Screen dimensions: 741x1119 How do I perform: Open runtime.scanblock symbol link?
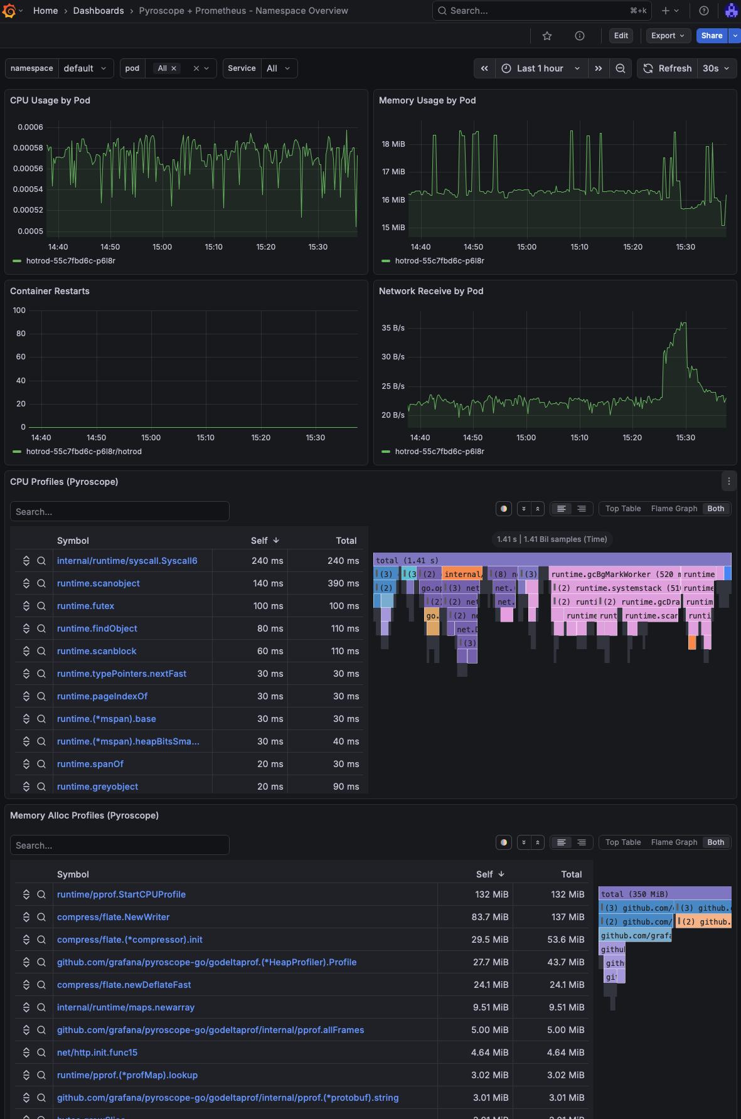pos(97,651)
